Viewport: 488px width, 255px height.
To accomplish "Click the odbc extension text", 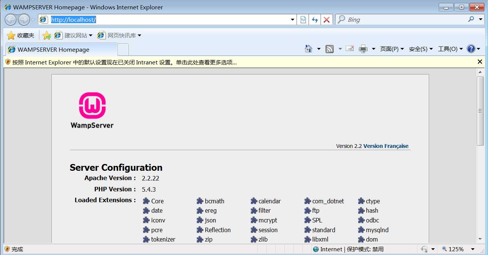I will coord(372,220).
